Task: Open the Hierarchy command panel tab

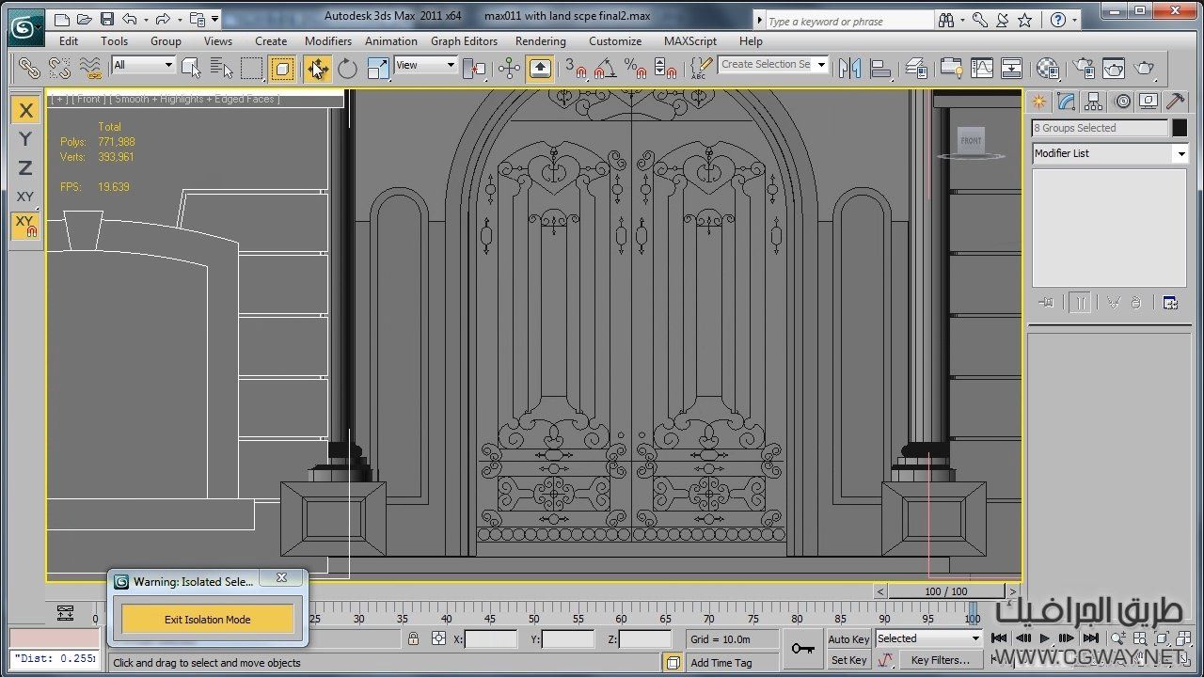Action: pyautogui.click(x=1093, y=102)
